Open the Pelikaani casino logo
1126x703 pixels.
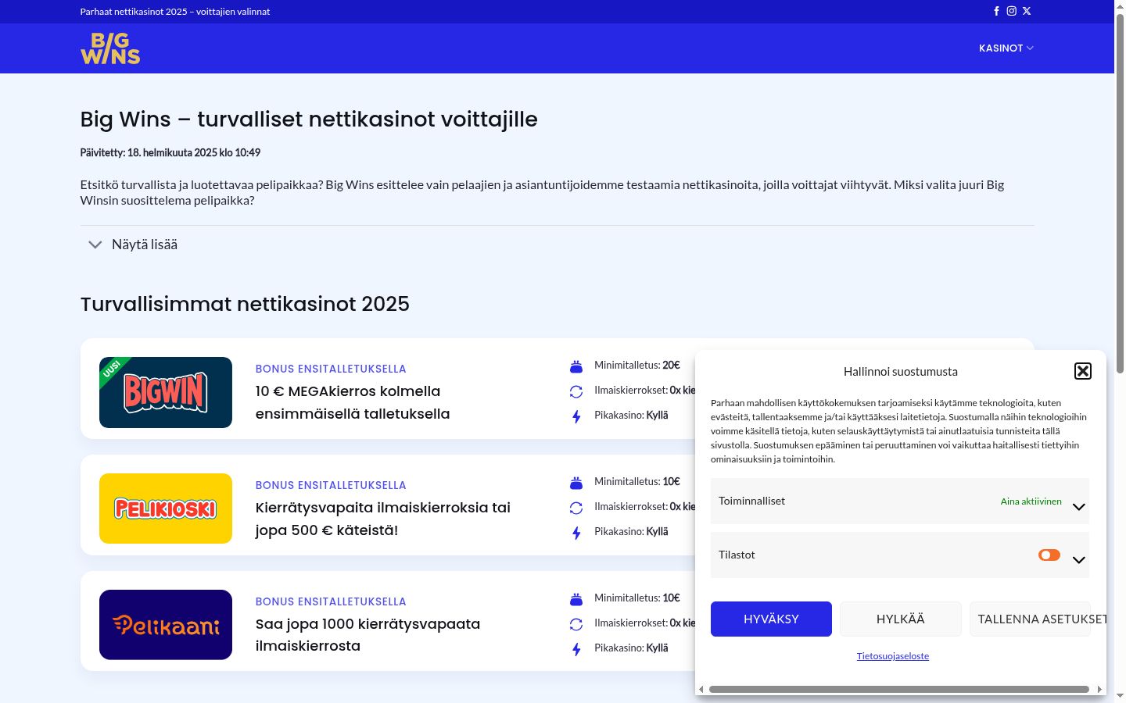pos(166,625)
